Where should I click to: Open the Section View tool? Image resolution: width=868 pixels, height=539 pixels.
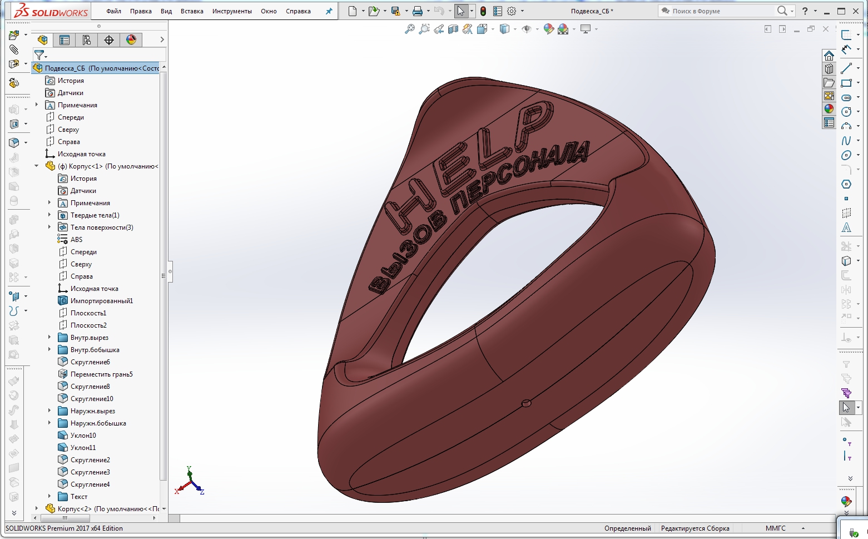pyautogui.click(x=452, y=29)
